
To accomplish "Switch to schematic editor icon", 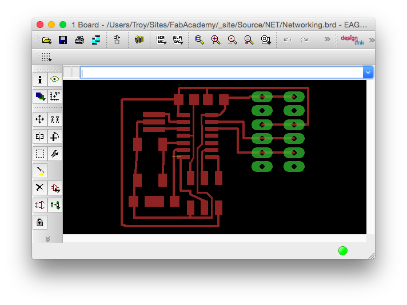I will [117, 40].
